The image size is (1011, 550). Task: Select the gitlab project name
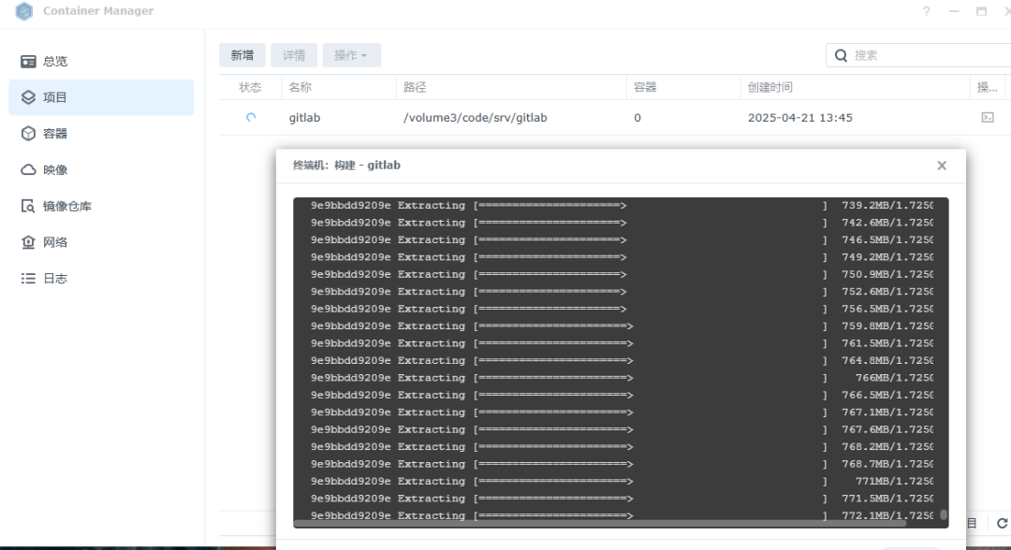pos(304,118)
